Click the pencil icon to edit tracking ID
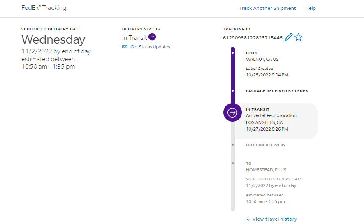The width and height of the screenshot is (364, 224). (289, 37)
